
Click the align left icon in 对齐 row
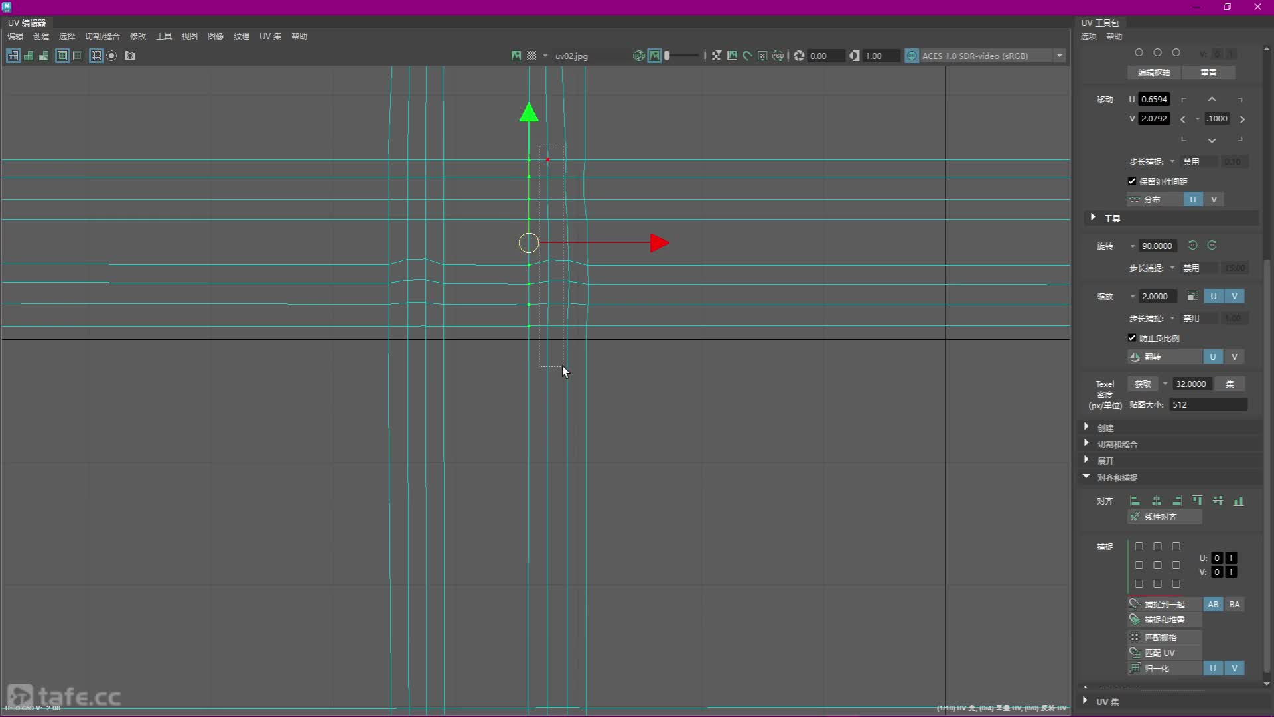(1135, 501)
